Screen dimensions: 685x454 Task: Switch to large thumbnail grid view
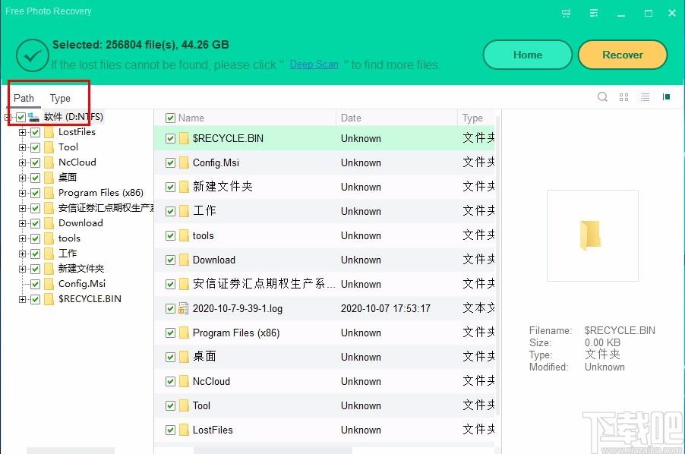click(x=623, y=97)
